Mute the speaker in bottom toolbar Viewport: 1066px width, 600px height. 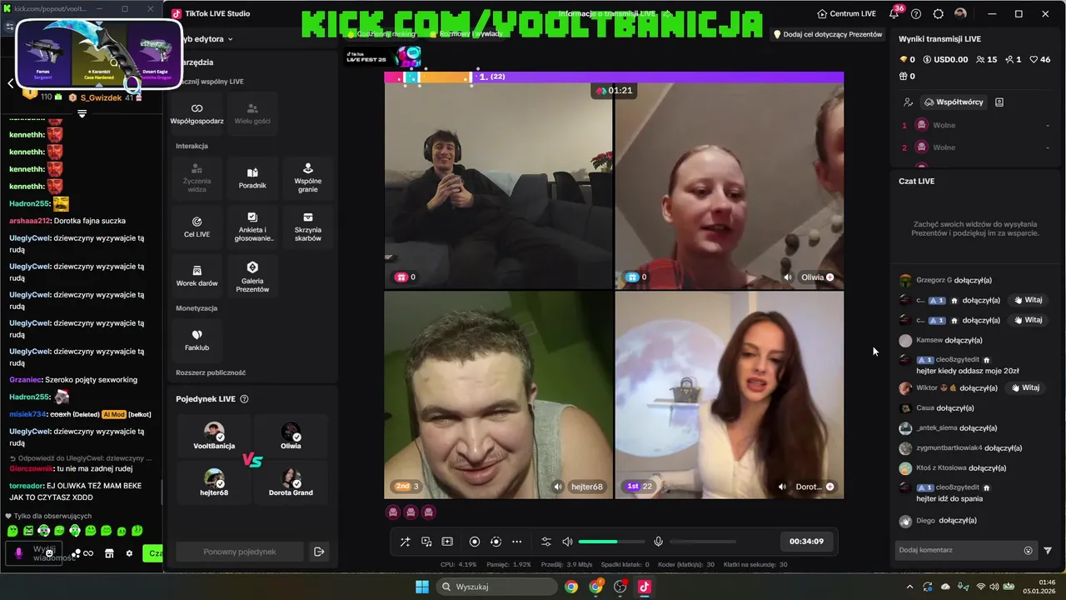567,542
